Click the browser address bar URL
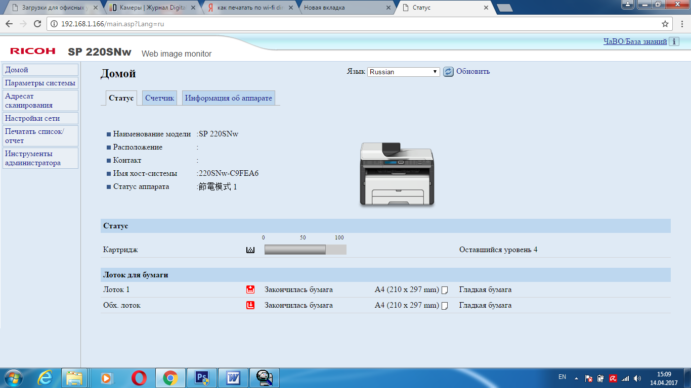 pyautogui.click(x=112, y=24)
